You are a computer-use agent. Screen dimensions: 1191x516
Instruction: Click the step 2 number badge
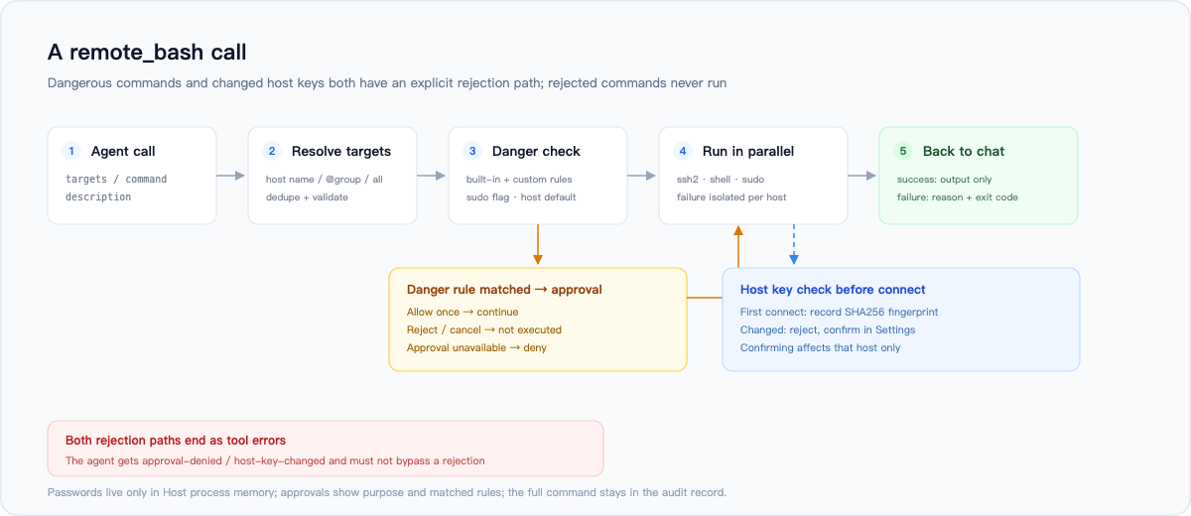[x=271, y=151]
